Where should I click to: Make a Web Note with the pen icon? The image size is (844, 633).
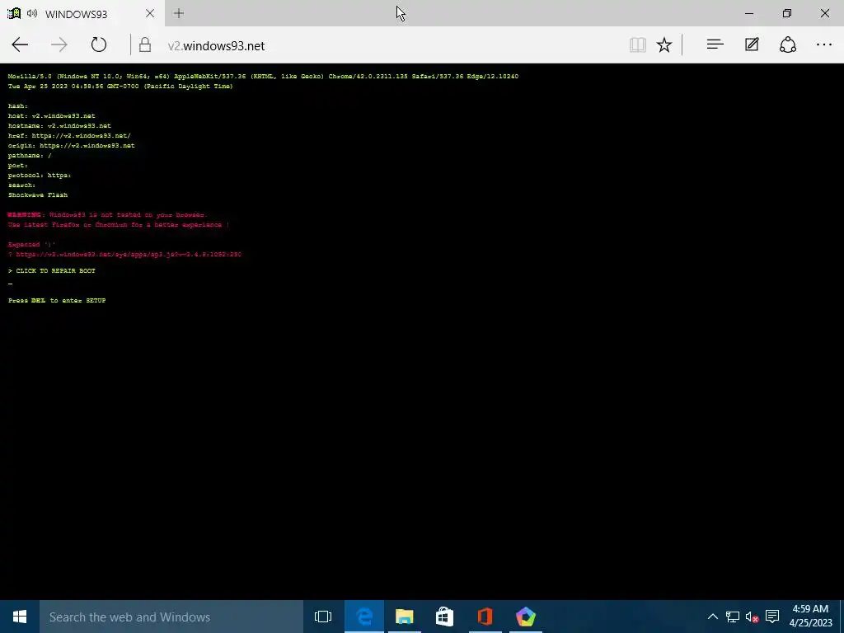752,45
